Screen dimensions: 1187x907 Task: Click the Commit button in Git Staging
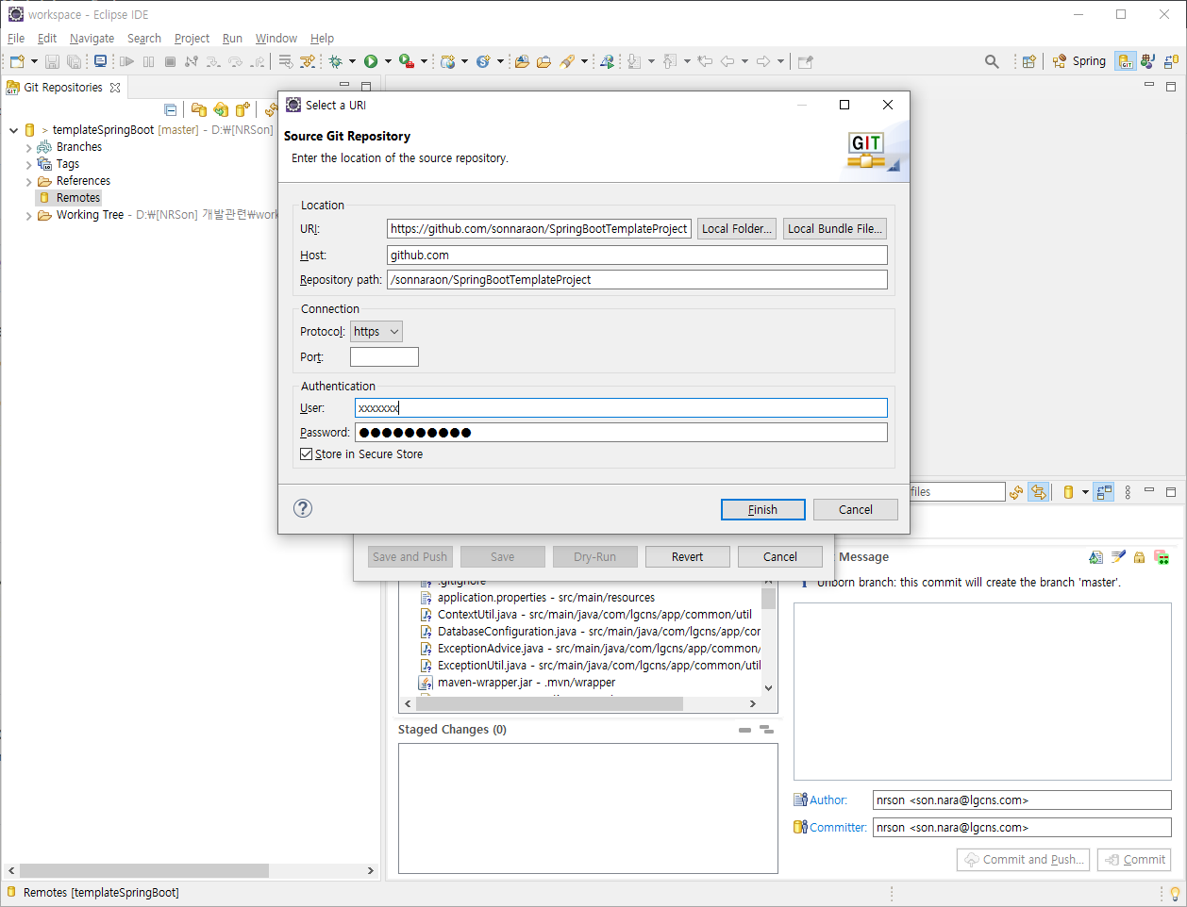point(1134,859)
